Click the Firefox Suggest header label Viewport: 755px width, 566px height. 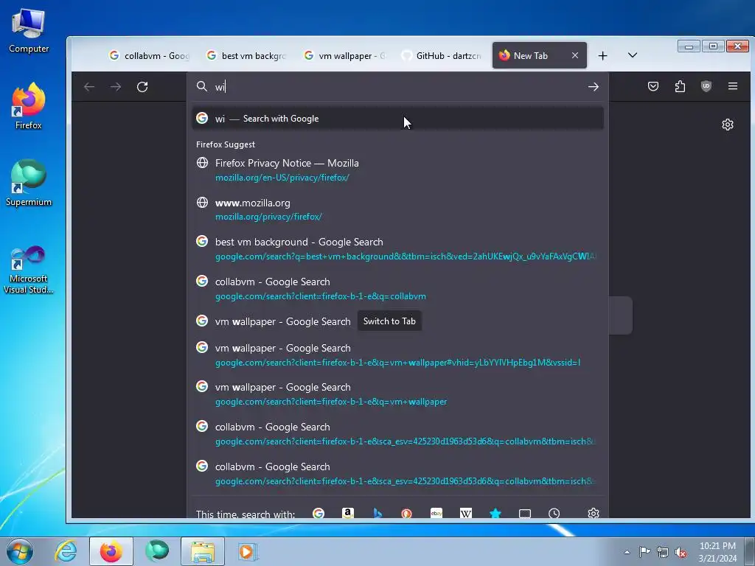click(226, 144)
